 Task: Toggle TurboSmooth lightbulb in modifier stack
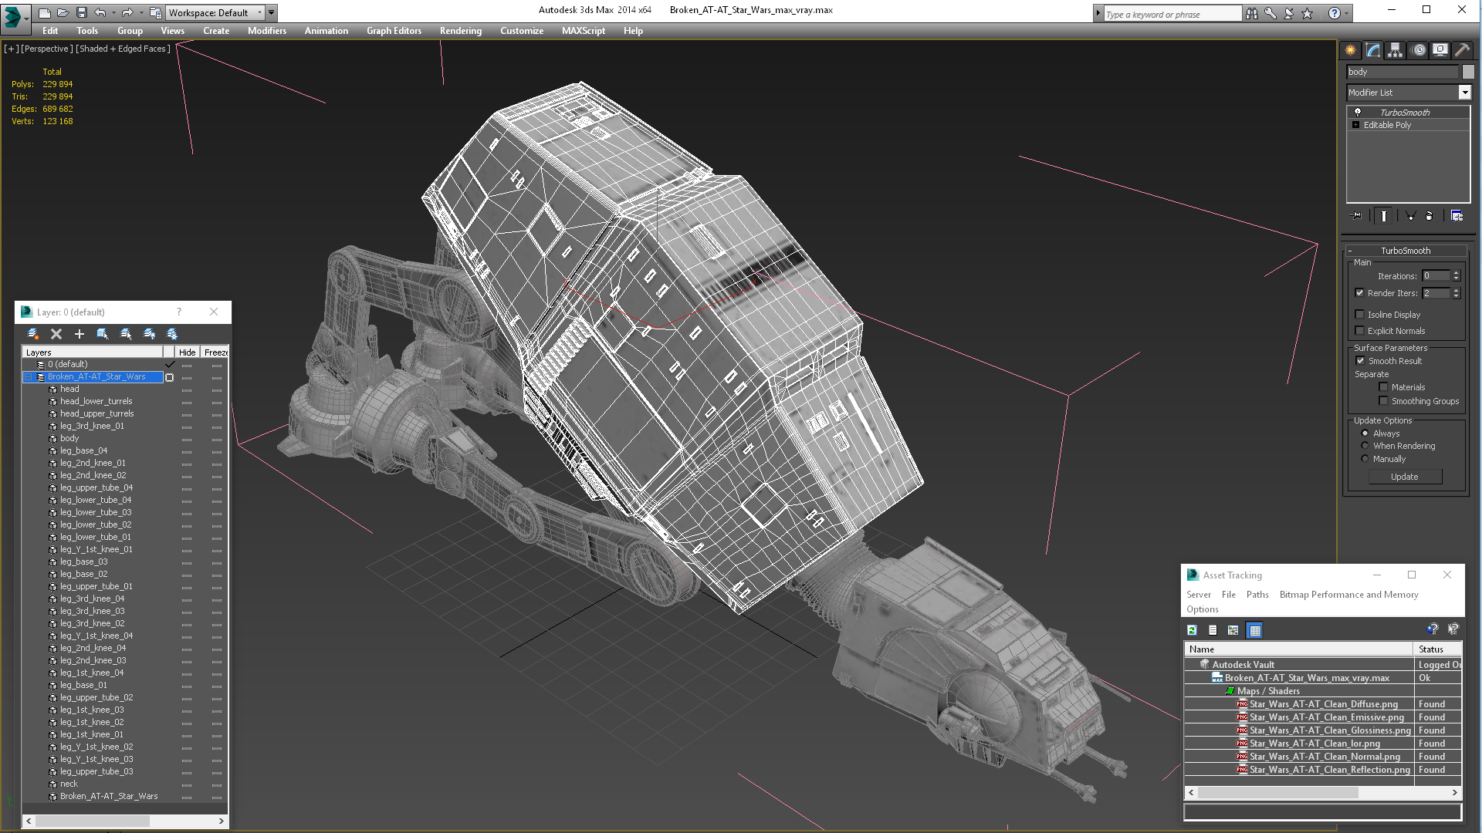point(1358,113)
